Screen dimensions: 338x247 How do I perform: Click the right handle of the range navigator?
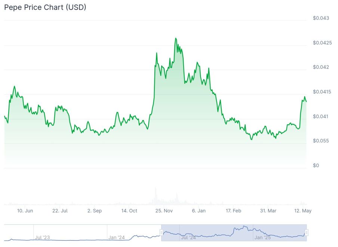[307, 232]
